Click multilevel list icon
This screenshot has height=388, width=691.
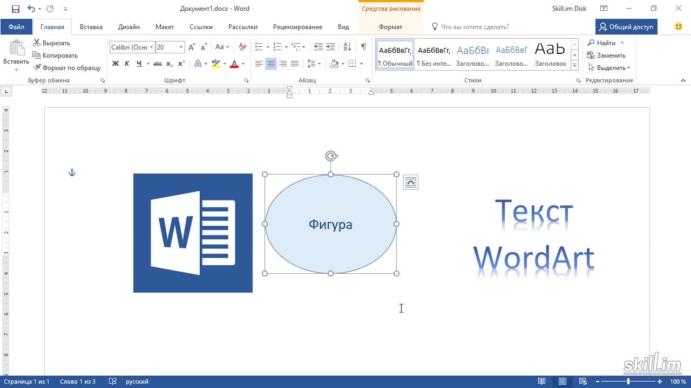click(296, 47)
